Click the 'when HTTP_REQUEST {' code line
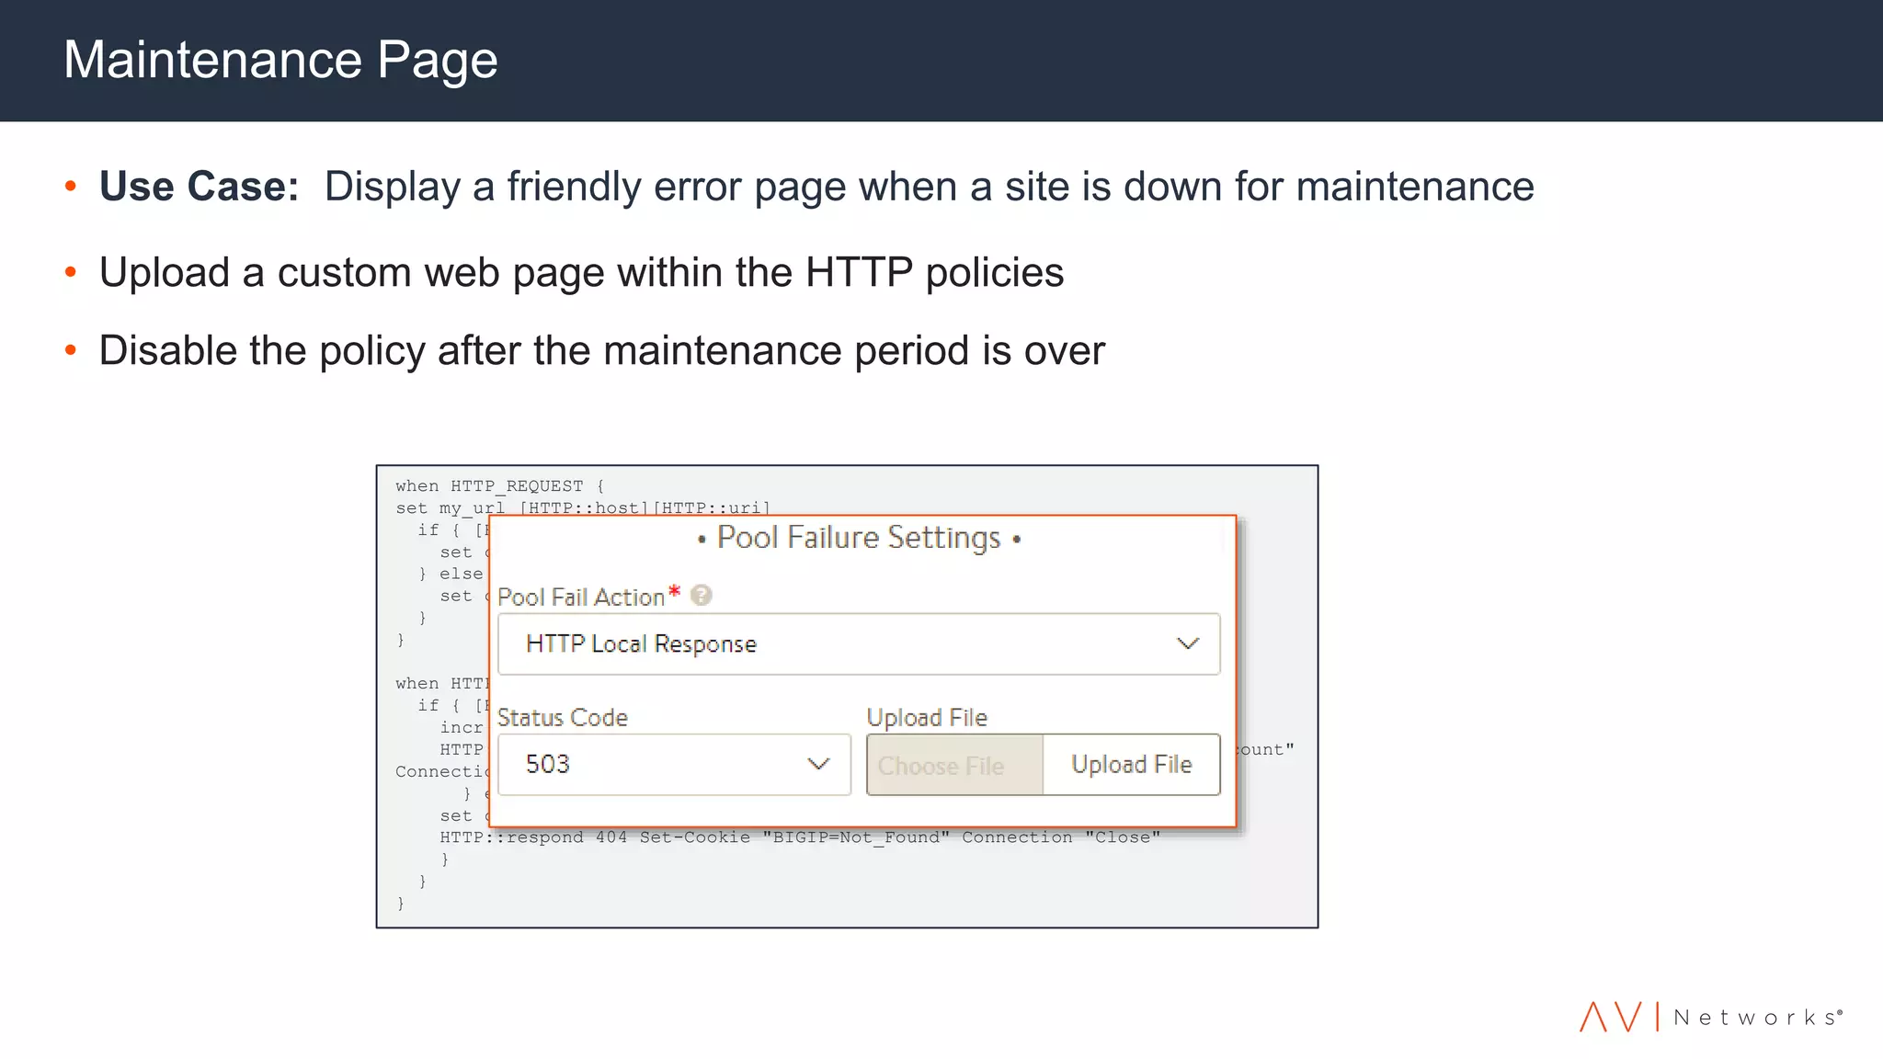Screen dimensions: 1883x1059 coord(500,486)
